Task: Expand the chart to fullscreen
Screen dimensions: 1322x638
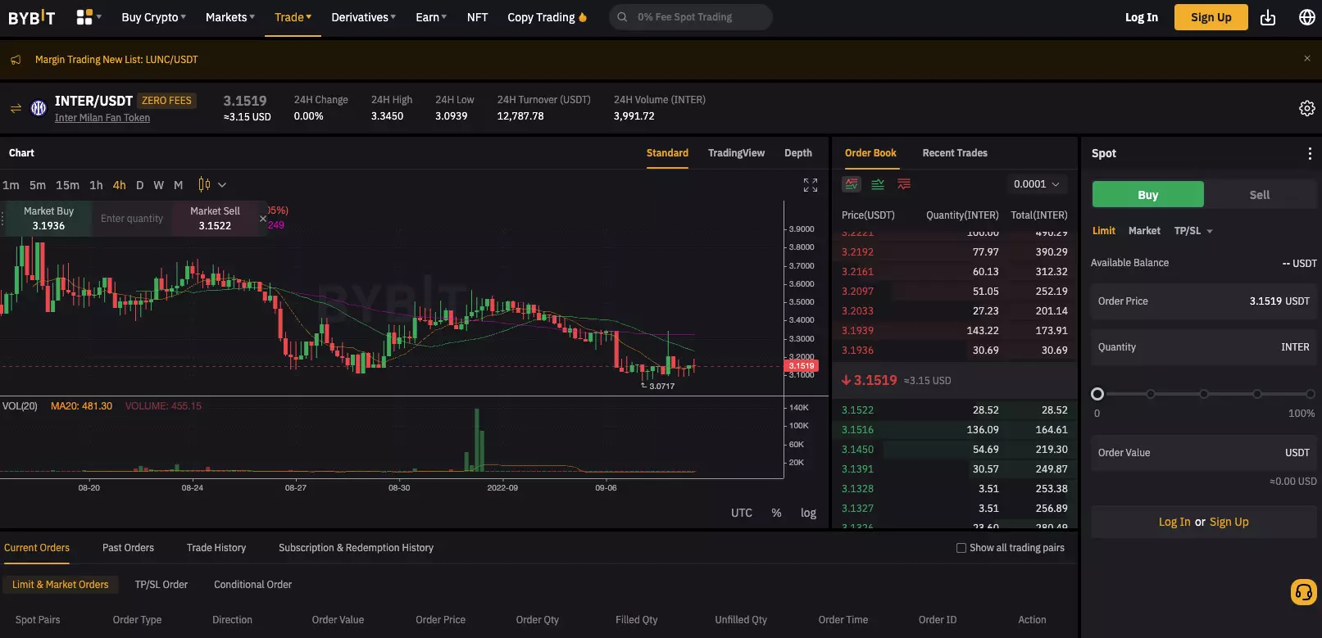Action: point(811,185)
